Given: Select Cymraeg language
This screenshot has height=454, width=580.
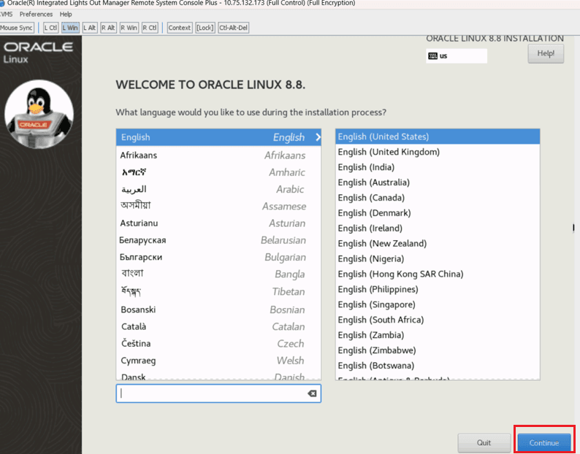Looking at the screenshot, I should point(218,361).
